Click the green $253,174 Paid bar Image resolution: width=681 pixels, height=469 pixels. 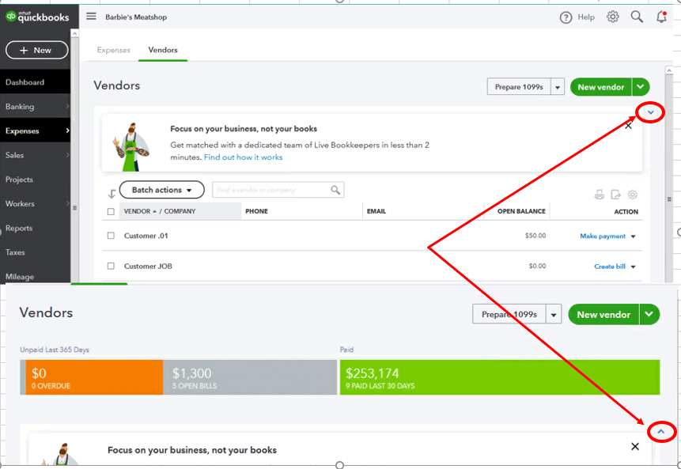pyautogui.click(x=500, y=377)
